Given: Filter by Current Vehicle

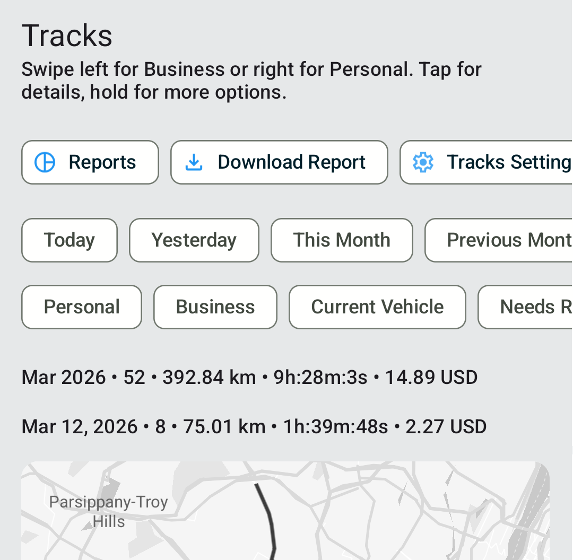Looking at the screenshot, I should point(377,307).
